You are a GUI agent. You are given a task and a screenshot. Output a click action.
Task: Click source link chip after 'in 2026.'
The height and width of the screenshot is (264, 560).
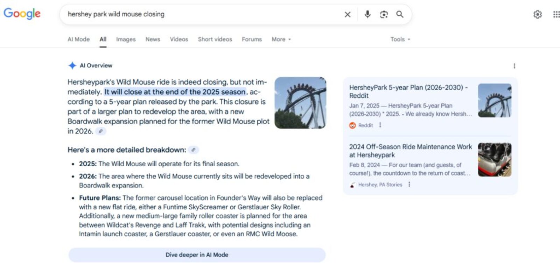click(101, 131)
